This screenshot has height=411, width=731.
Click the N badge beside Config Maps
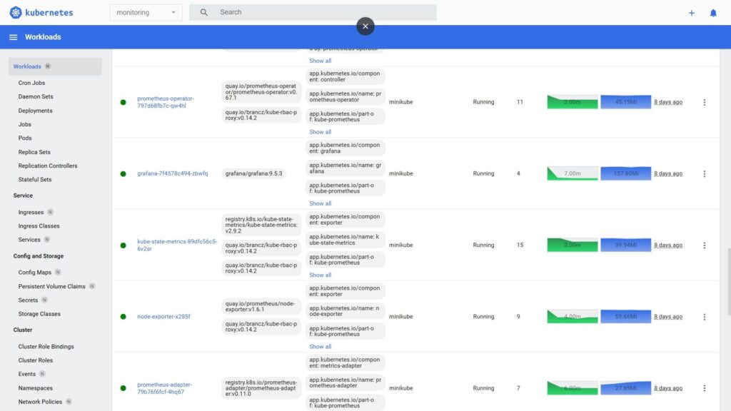[x=58, y=272]
